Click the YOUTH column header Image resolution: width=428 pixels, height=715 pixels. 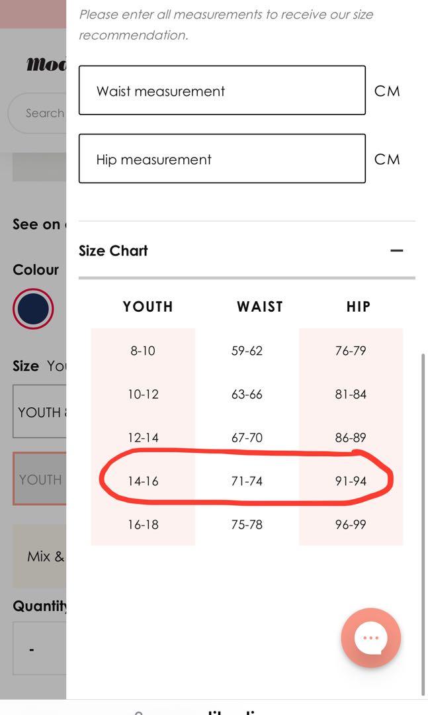click(148, 307)
